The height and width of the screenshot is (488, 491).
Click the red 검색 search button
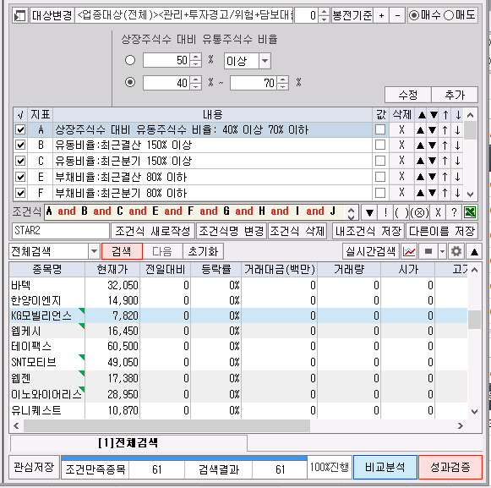click(x=122, y=251)
